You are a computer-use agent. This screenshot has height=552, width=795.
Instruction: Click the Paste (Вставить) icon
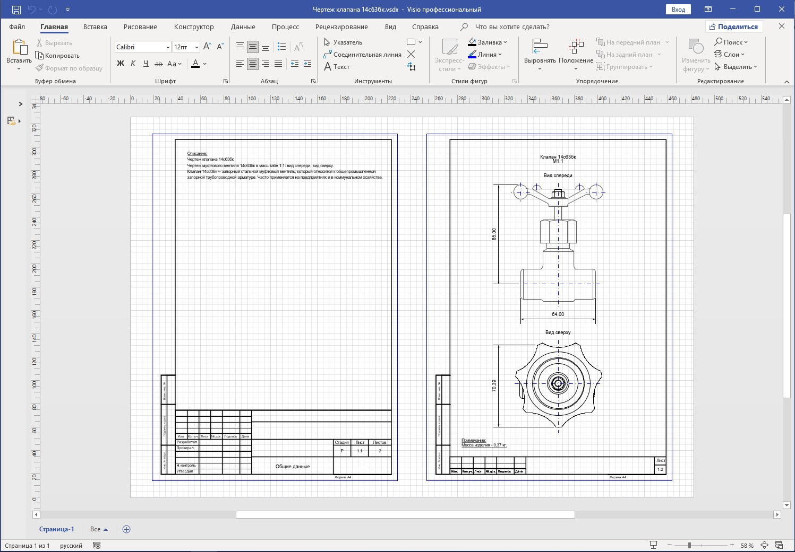pyautogui.click(x=19, y=48)
